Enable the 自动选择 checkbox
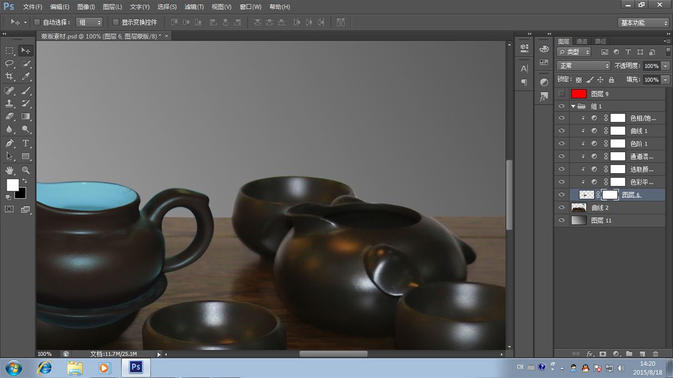The width and height of the screenshot is (673, 378). pos(37,22)
